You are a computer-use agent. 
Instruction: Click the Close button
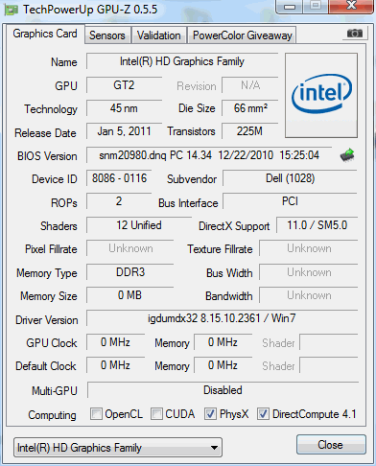click(331, 445)
